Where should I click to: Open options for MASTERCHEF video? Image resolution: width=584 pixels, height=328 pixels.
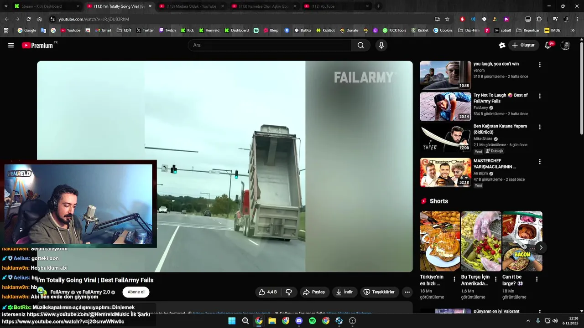pos(540,162)
